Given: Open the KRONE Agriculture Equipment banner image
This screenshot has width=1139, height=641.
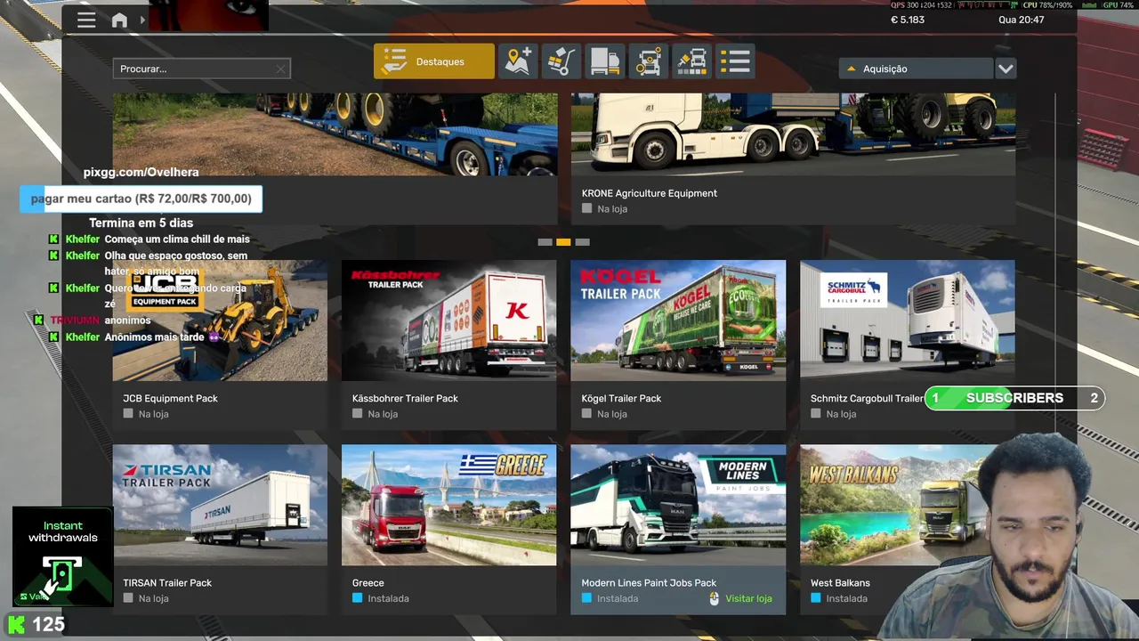Looking at the screenshot, I should click(x=793, y=134).
